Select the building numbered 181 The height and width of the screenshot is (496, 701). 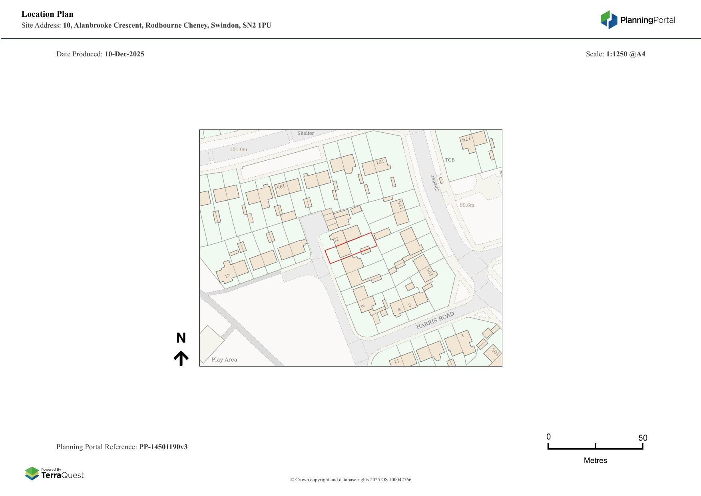[x=376, y=165]
